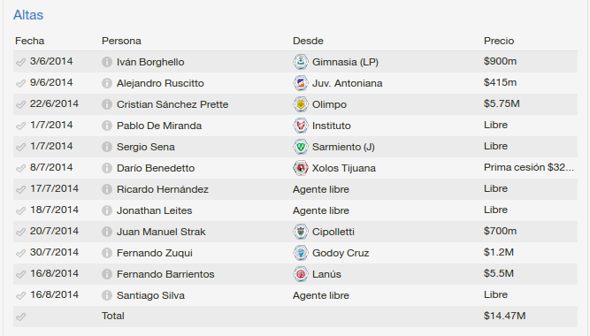Sort by the Persona column header
The width and height of the screenshot is (590, 336).
(121, 41)
